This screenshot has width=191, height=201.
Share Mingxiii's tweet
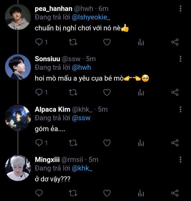click(x=175, y=192)
